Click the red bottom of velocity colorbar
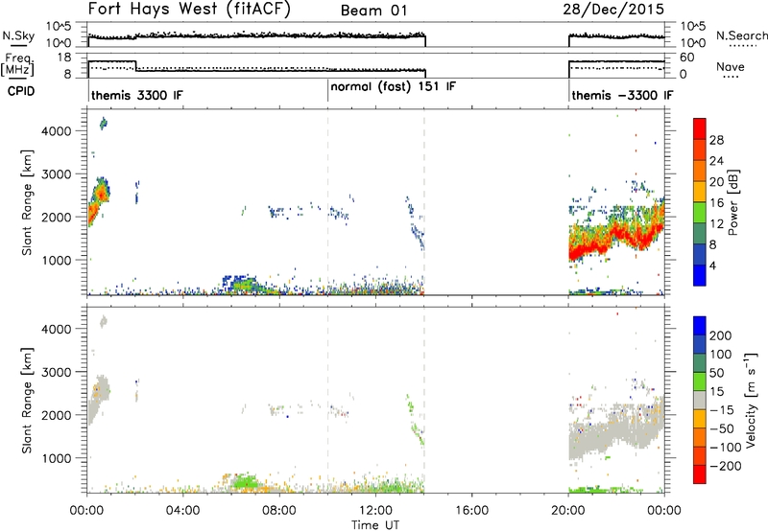The image size is (768, 531). click(x=700, y=474)
